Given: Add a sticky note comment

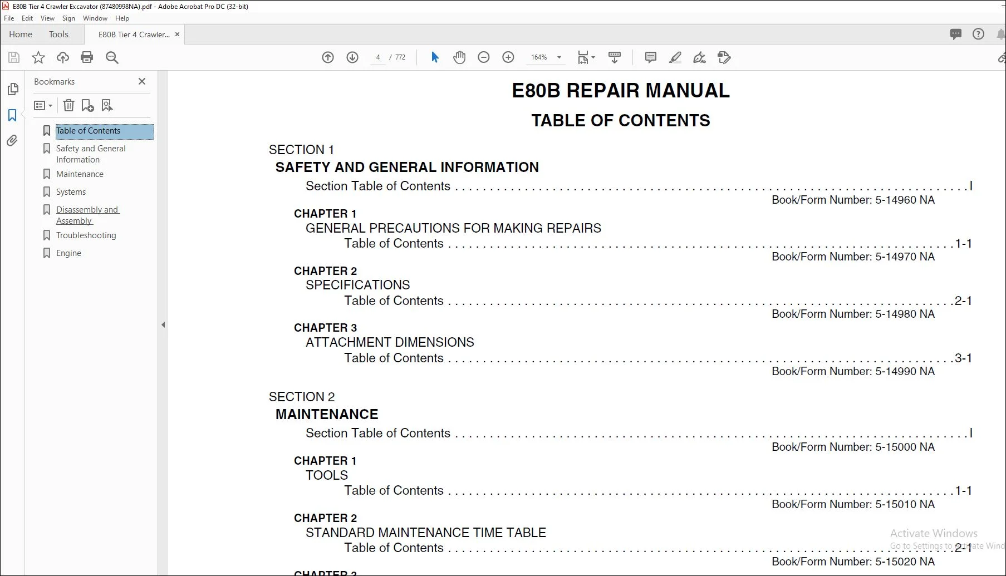Looking at the screenshot, I should click(x=650, y=57).
